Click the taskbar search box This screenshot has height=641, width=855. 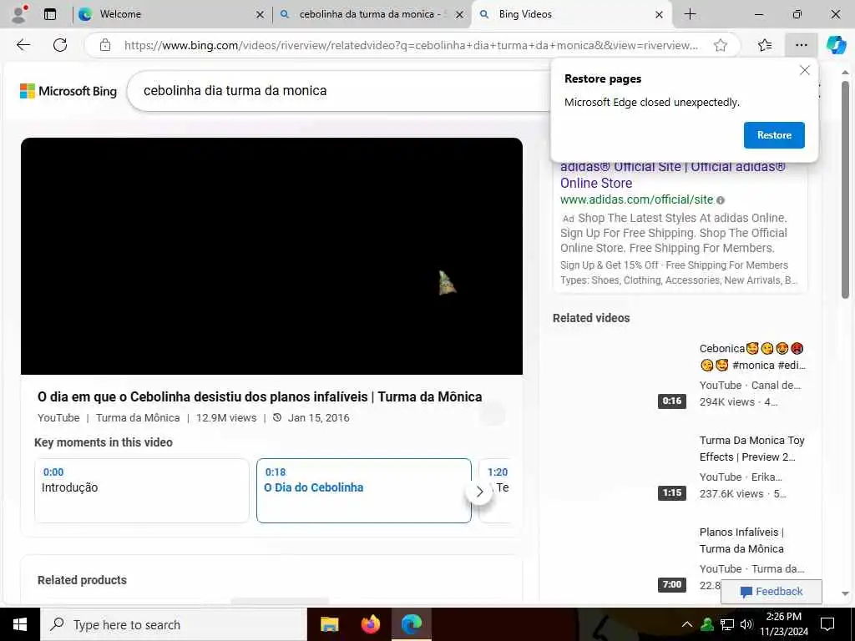174,624
